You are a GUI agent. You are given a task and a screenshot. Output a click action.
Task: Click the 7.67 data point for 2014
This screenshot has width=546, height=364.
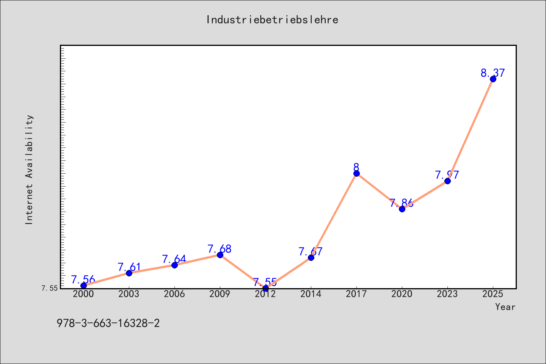pyautogui.click(x=311, y=257)
